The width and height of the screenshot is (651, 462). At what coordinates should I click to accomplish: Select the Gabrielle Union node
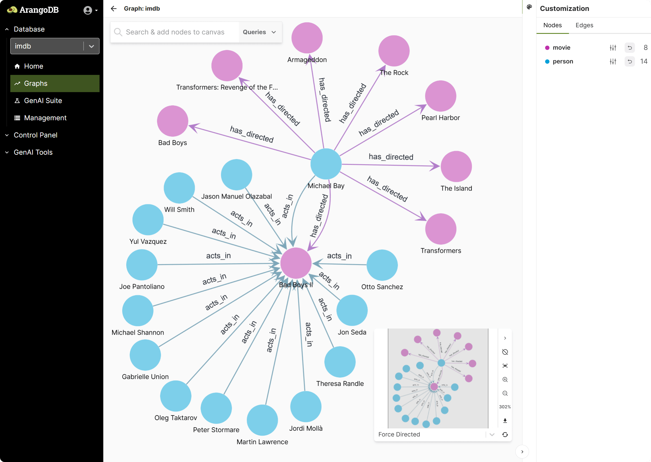tap(145, 355)
